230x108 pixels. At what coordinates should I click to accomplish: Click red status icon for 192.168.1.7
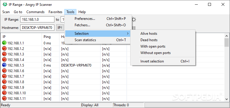pyautogui.click(x=4, y=76)
